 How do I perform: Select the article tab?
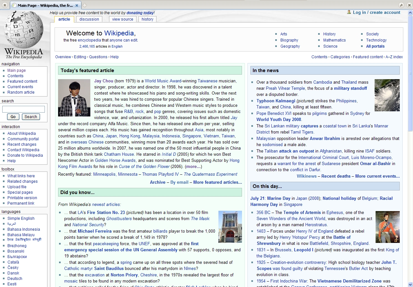click(64, 19)
